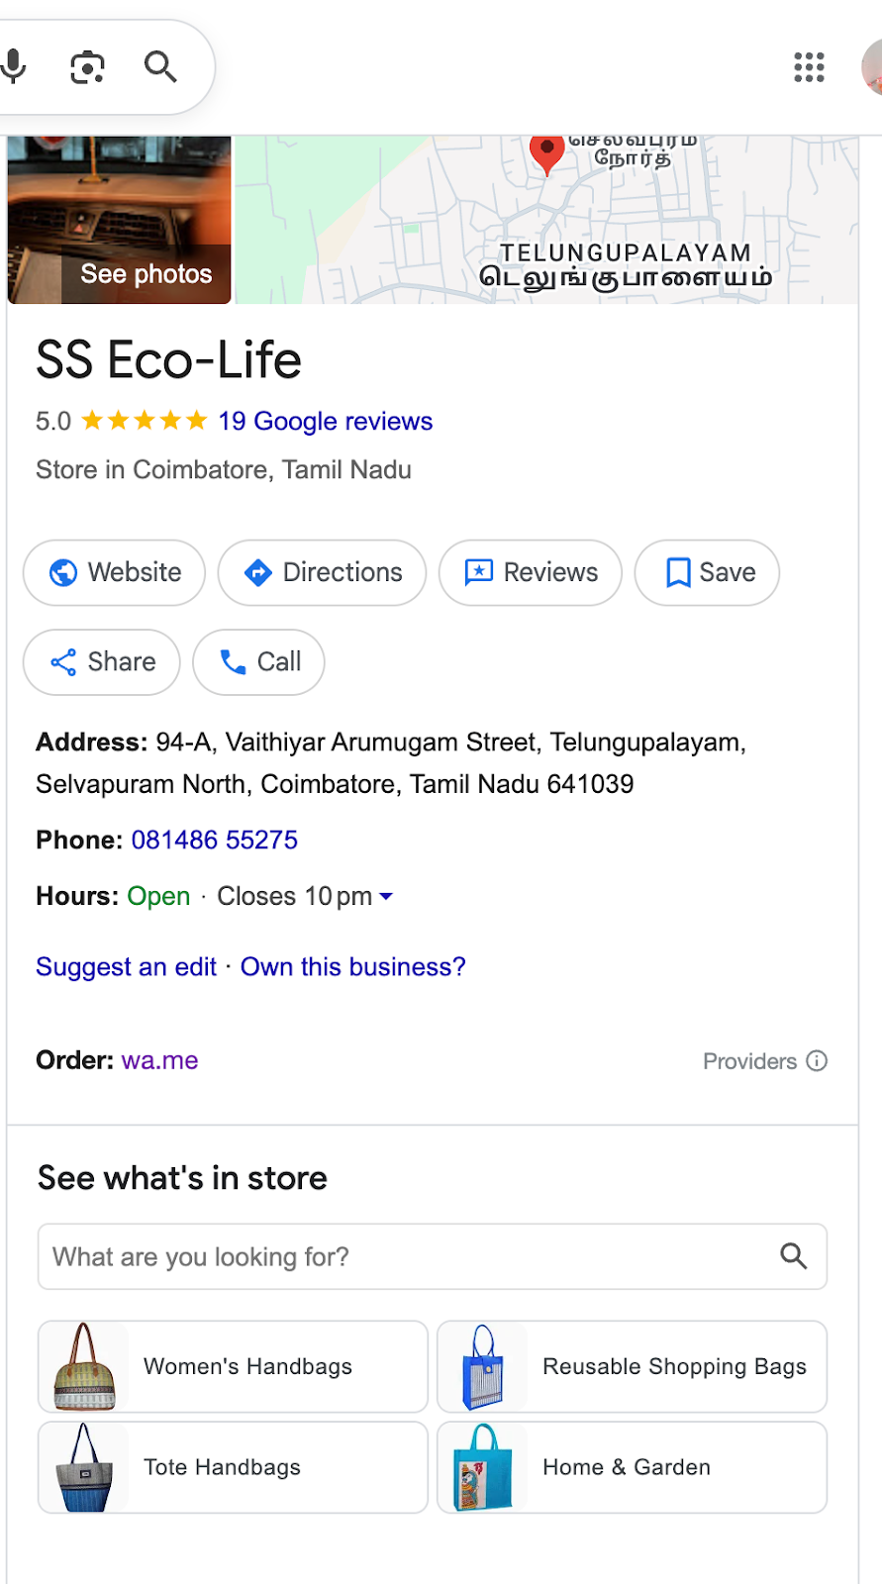Expand the opening hours dropdown arrow
The width and height of the screenshot is (882, 1584).
pos(386,897)
